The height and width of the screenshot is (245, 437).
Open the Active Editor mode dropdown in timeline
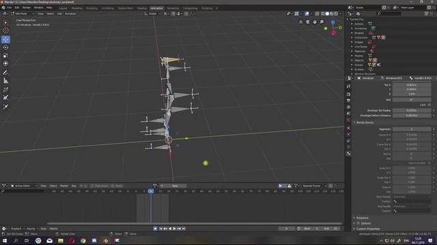[24, 186]
